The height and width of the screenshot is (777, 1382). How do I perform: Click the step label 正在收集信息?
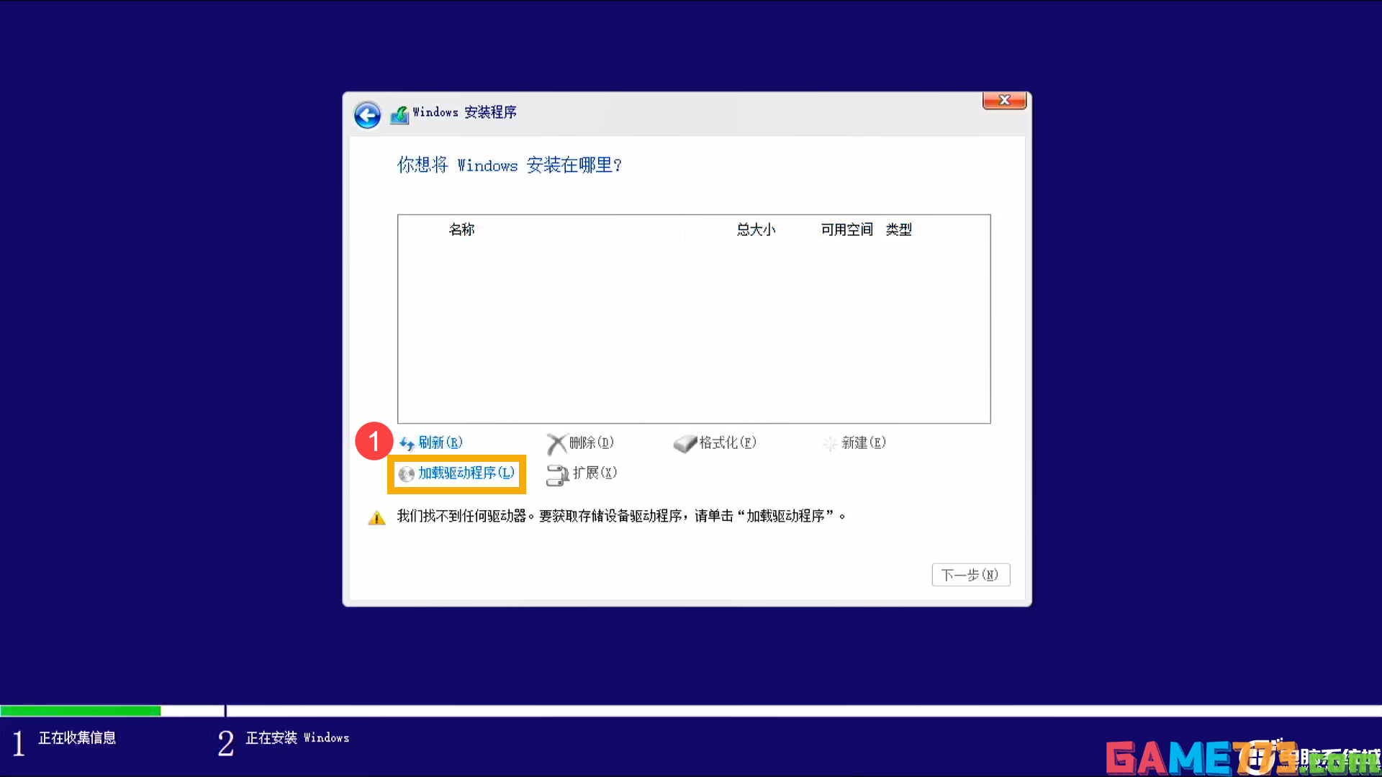point(77,738)
